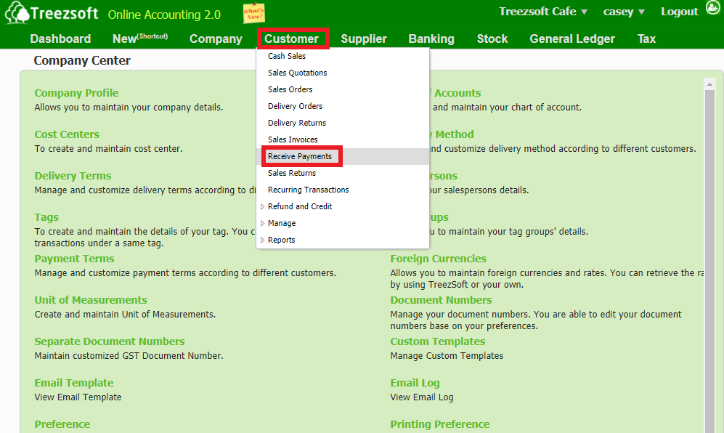Select Sales Invoices menu entry
Viewport: 724px width, 433px height.
[x=293, y=139]
